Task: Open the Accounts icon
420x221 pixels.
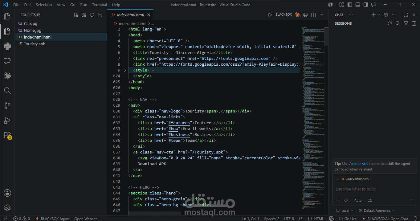Action: coord(7,193)
